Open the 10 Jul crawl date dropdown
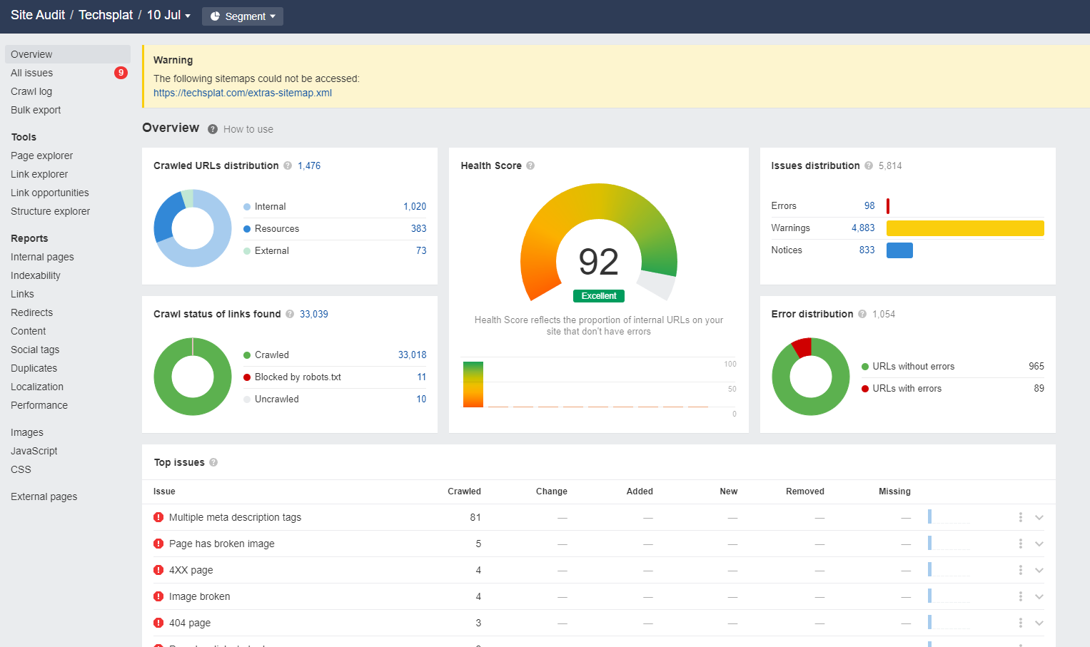The height and width of the screenshot is (647, 1090). 169,15
